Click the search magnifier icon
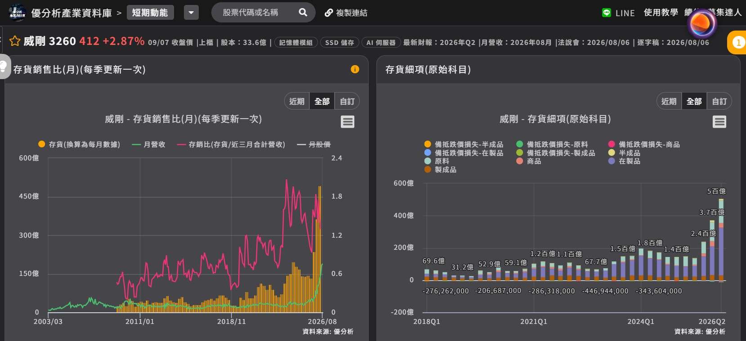Screen dimensions: 746x341 303,13
